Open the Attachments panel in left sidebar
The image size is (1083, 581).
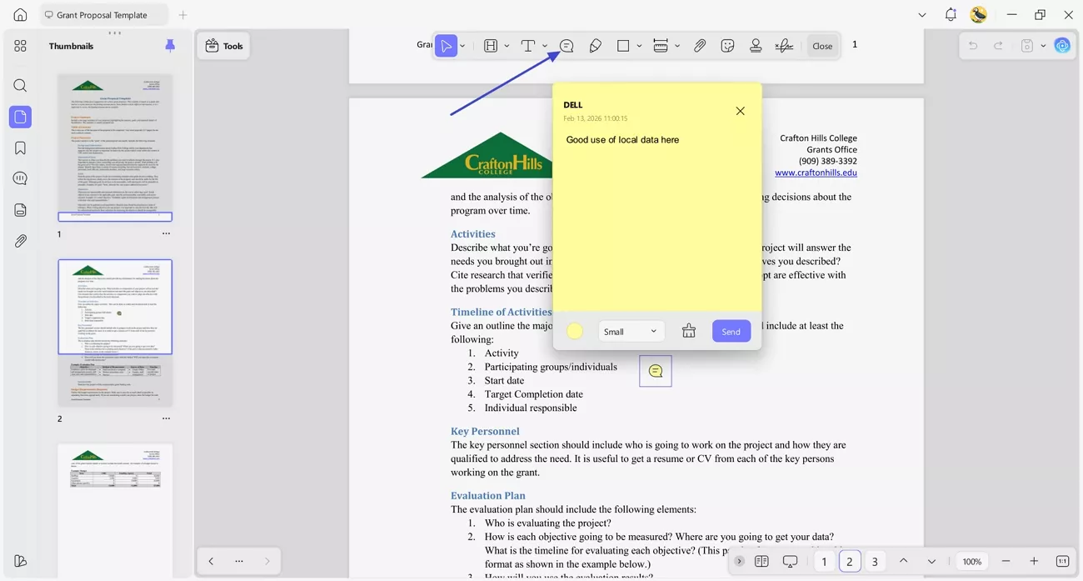(20, 241)
